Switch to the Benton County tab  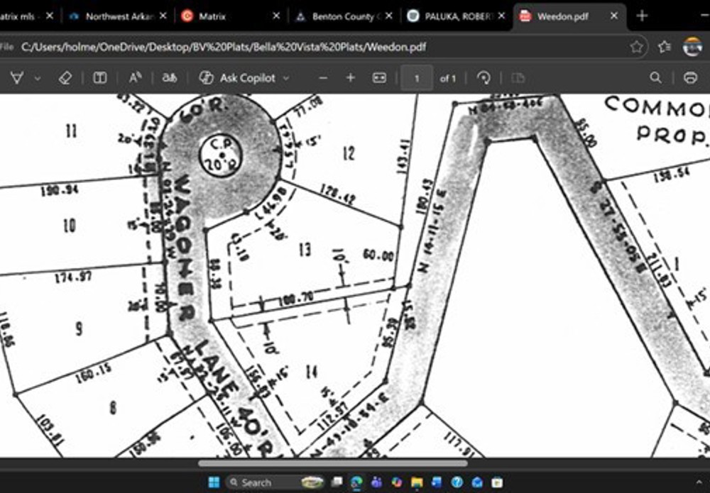click(x=343, y=16)
